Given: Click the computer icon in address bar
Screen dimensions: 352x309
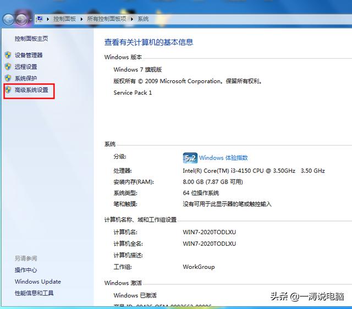Looking at the screenshot, I should [x=40, y=19].
